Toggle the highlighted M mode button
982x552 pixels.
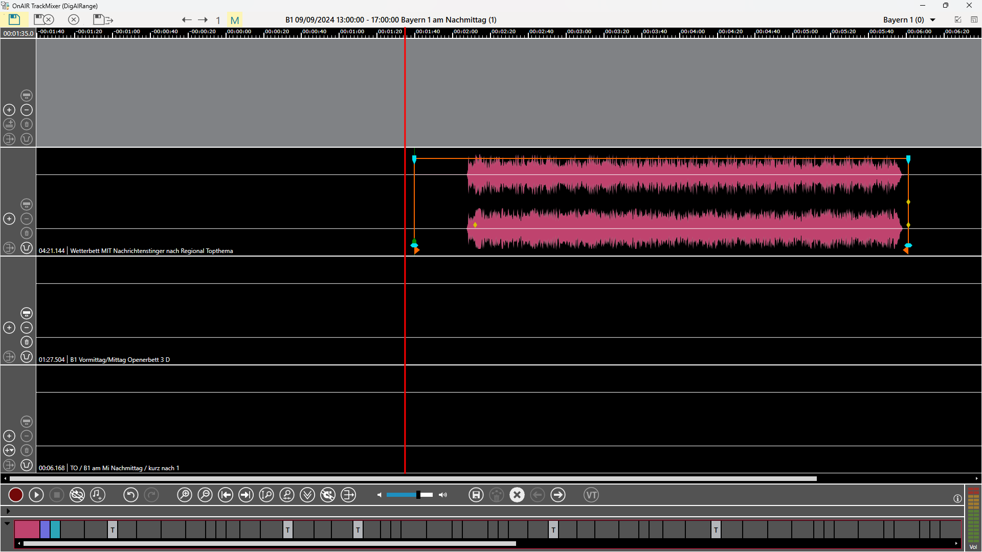235,20
